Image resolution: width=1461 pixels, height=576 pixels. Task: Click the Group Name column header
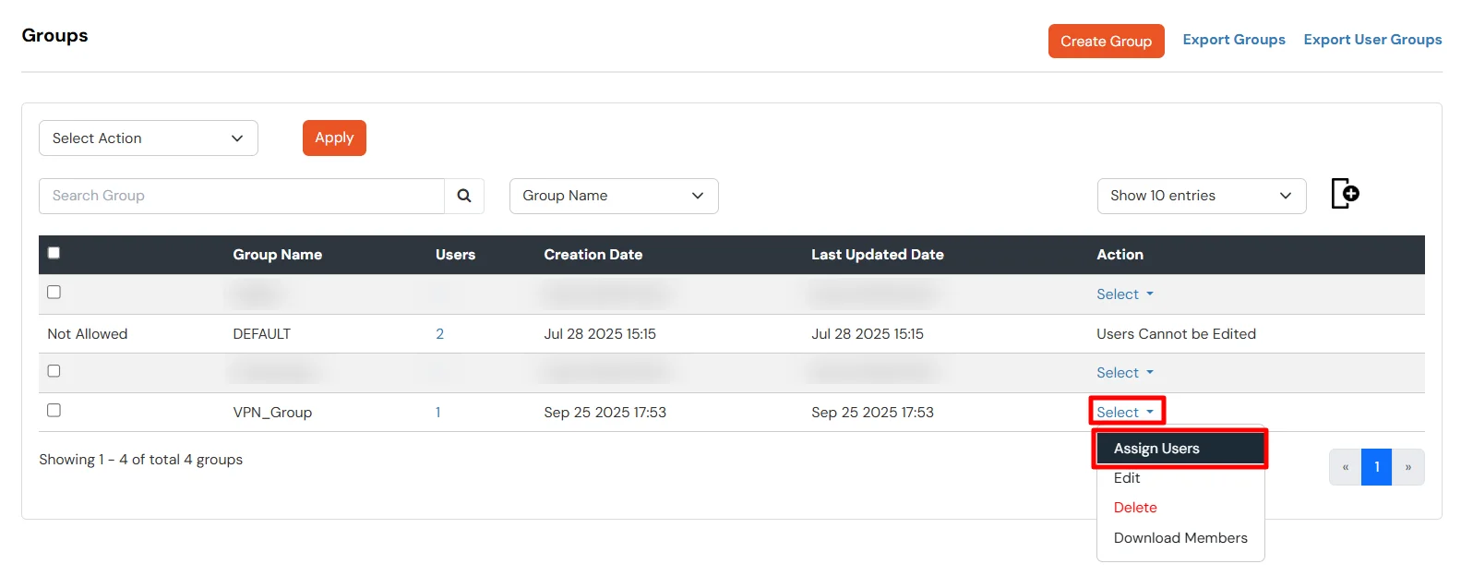click(x=277, y=255)
